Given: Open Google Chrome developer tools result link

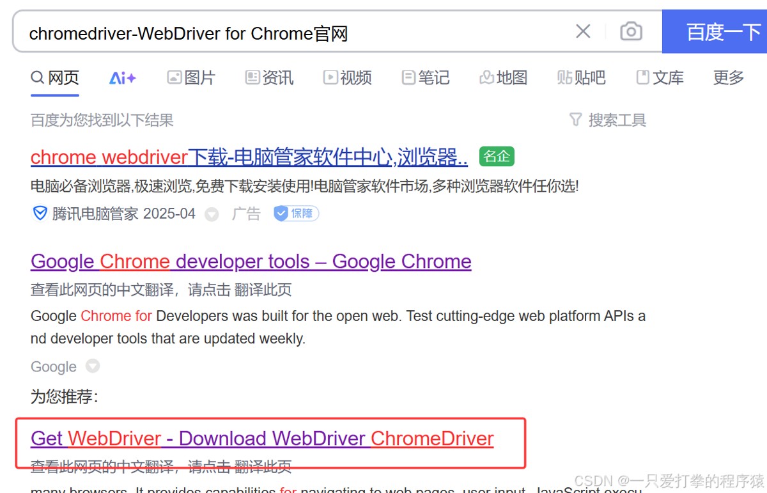Looking at the screenshot, I should [x=251, y=262].
